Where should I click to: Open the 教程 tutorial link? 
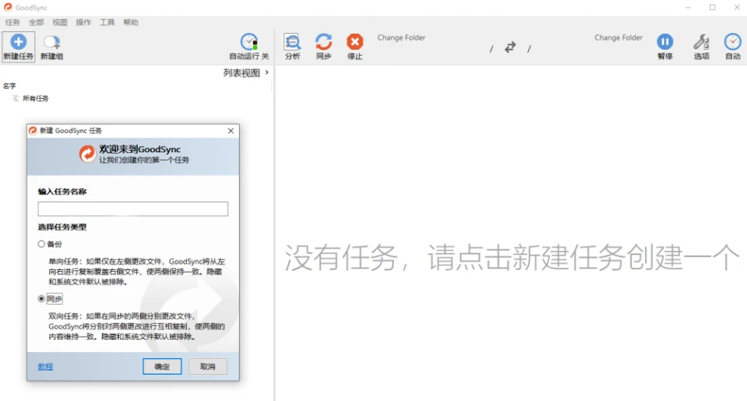[x=46, y=367]
